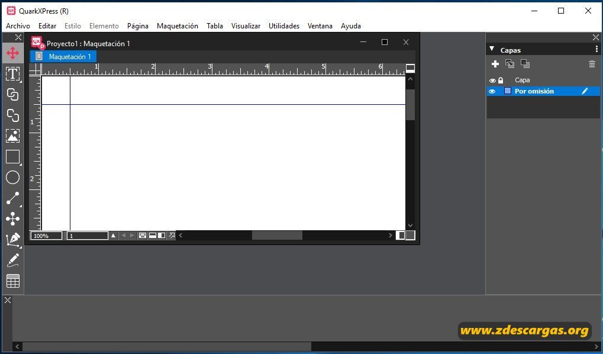
Task: Click the white spread view icon at bottom right
Action: click(401, 236)
